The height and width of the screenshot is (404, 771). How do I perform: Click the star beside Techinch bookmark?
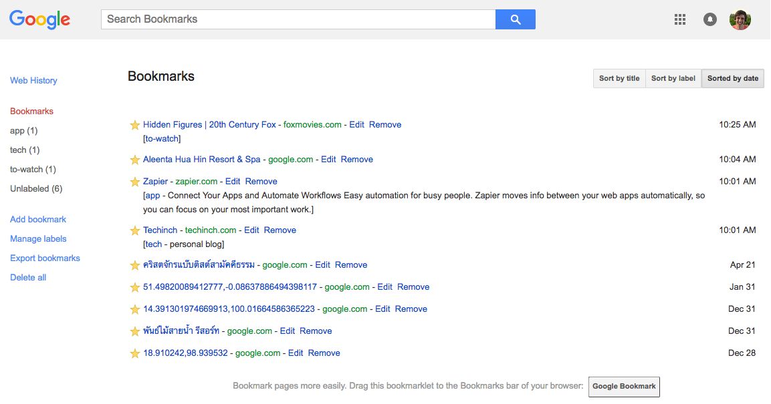[x=135, y=230]
